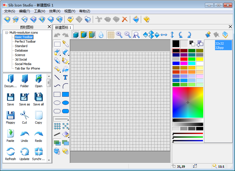Select the filled rectangle shape tool
The height and width of the screenshot is (171, 235).
pyautogui.click(x=65, y=94)
